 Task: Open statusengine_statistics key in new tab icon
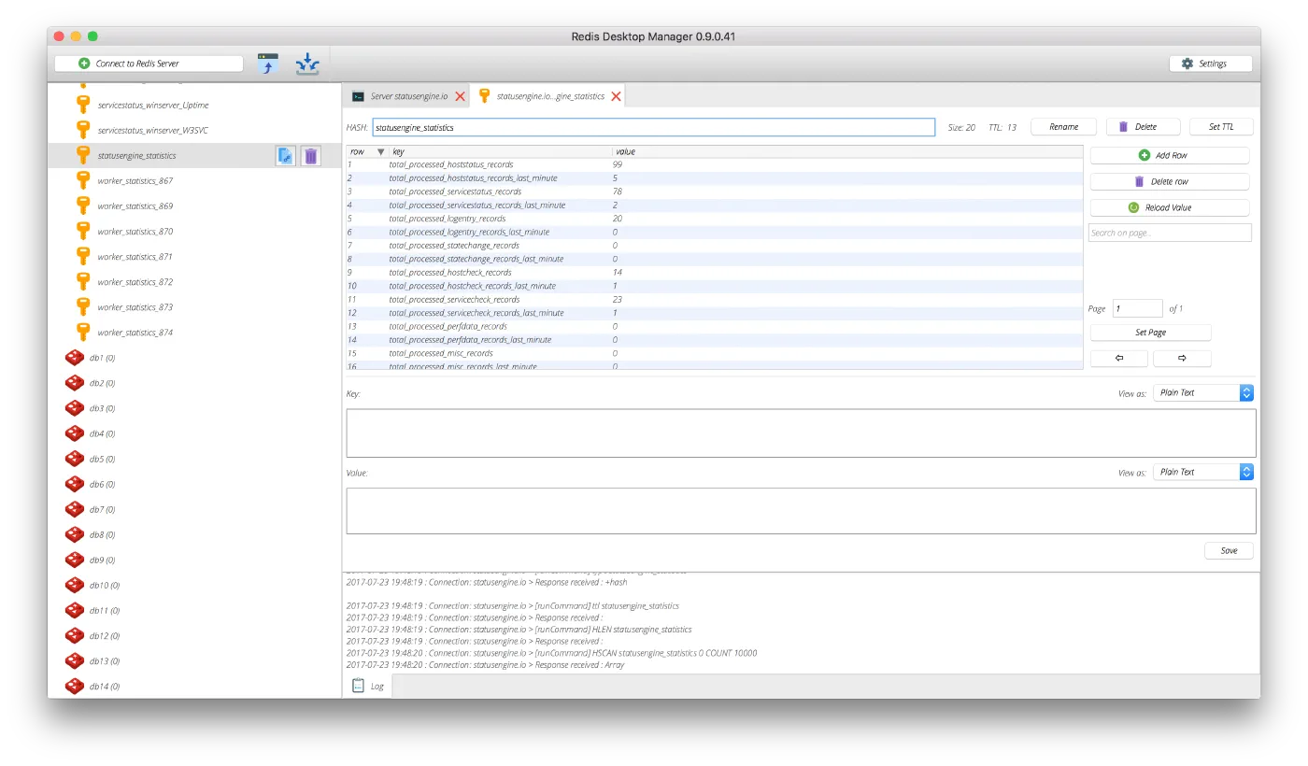tap(285, 156)
